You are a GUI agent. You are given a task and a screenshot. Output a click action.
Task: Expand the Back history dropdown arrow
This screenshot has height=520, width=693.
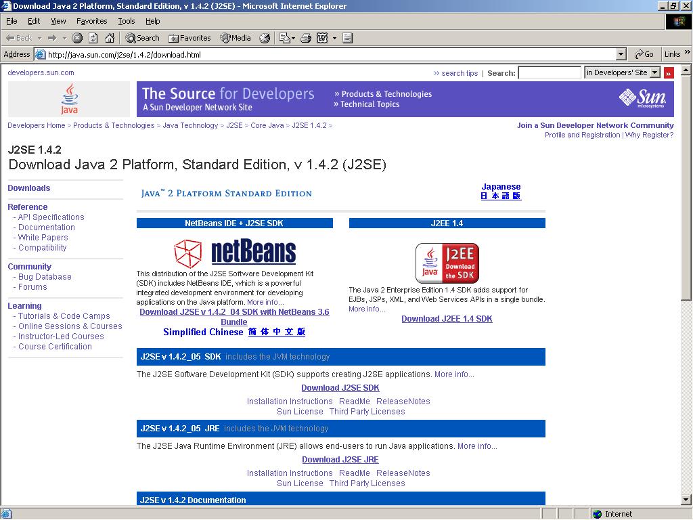coord(39,38)
